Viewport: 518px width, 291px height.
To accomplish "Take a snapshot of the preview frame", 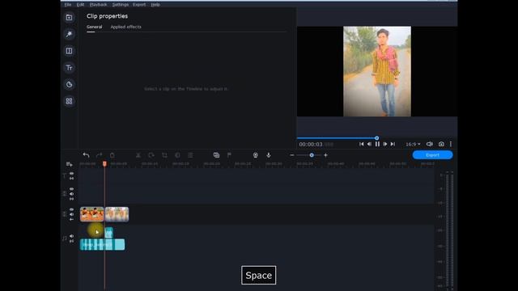I will [x=441, y=144].
